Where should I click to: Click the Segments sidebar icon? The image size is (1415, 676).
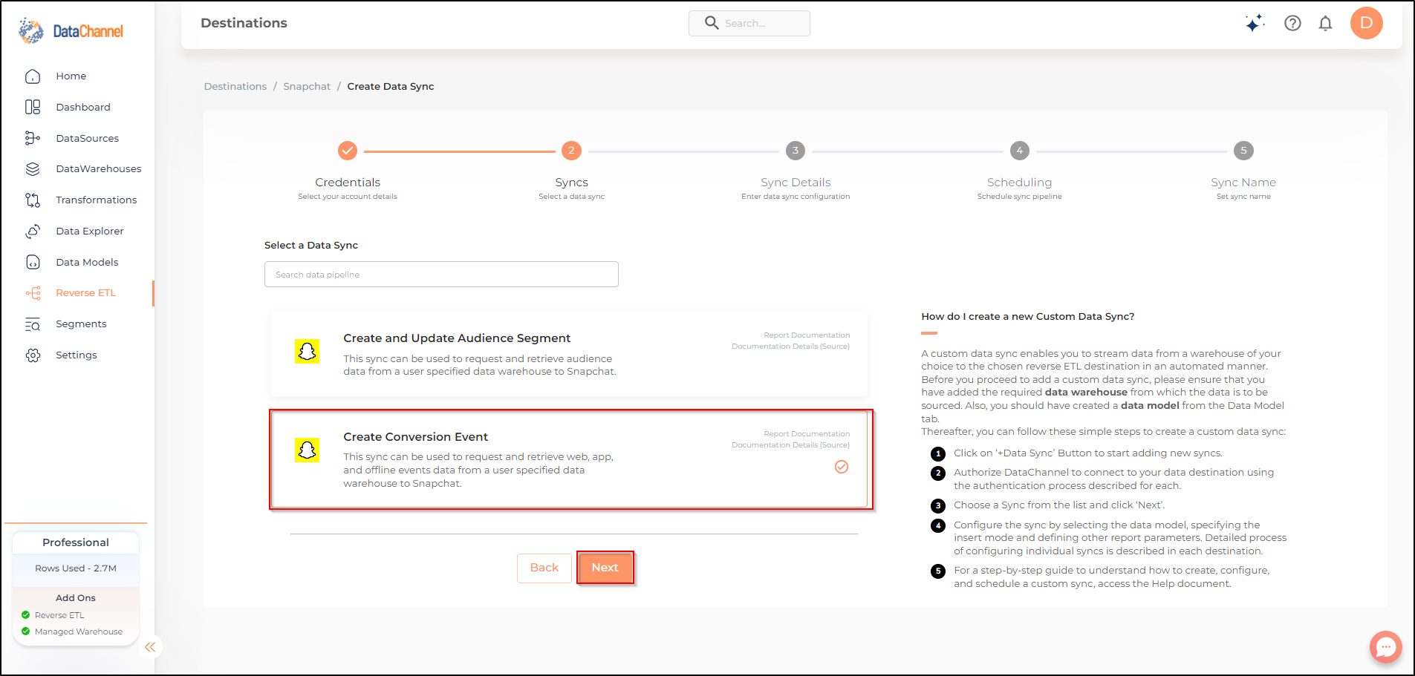point(33,324)
